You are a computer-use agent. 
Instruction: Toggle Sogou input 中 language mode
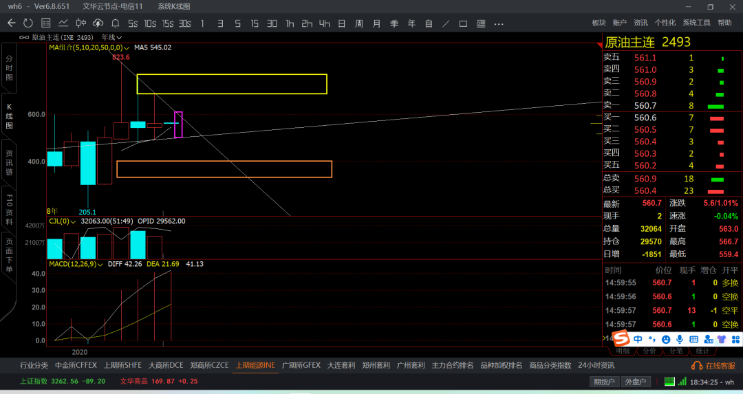(x=638, y=339)
